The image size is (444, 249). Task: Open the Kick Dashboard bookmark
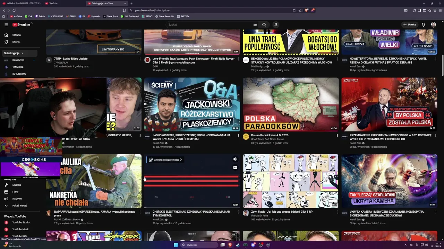(x=130, y=16)
